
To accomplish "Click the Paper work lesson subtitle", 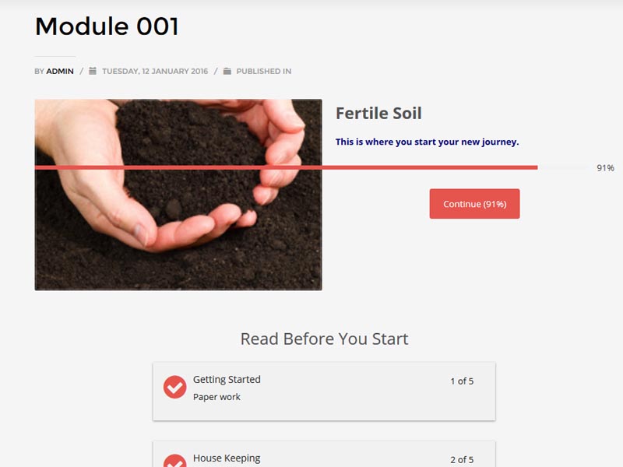I will click(216, 397).
